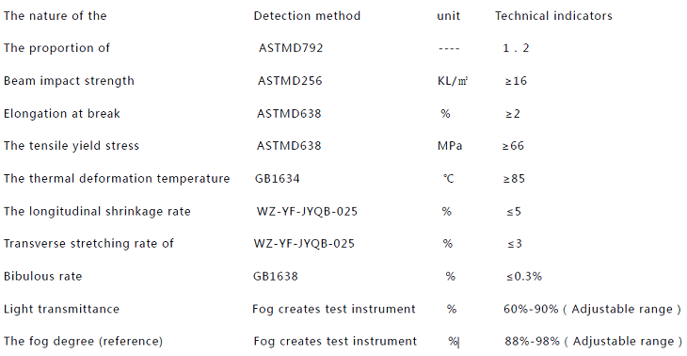Click the 'unit' column header
Image resolution: width=687 pixels, height=356 pixels.
448,16
